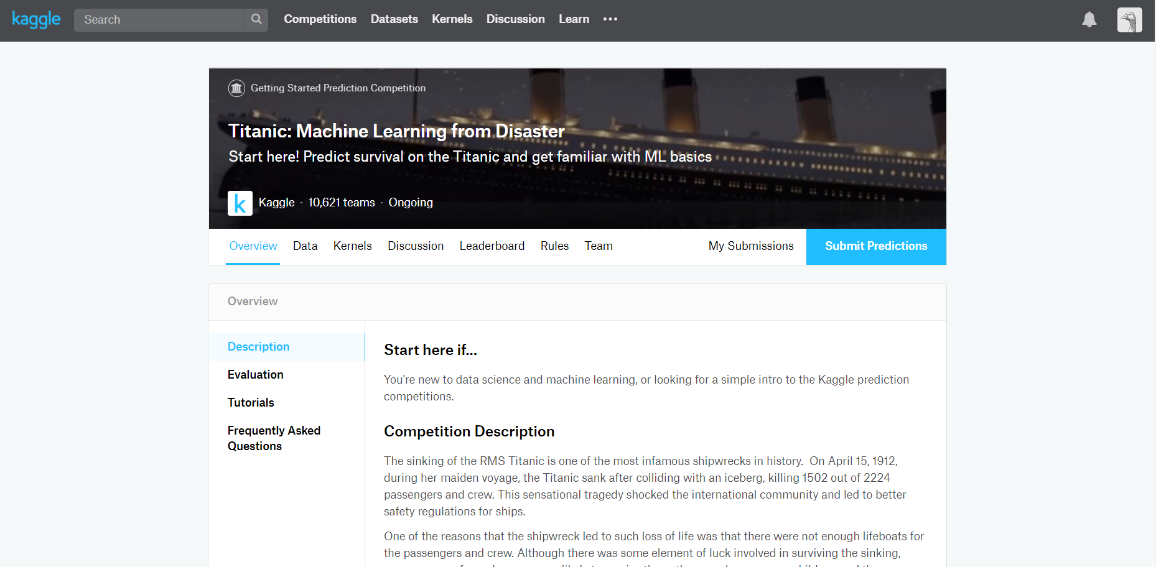1156x567 pixels.
Task: Click the Kaggle 'k' host icon on the banner
Action: (x=240, y=203)
